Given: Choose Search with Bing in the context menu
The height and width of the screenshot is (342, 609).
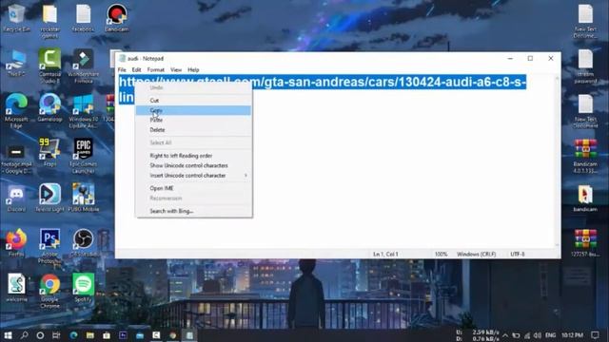Looking at the screenshot, I should tap(193, 211).
